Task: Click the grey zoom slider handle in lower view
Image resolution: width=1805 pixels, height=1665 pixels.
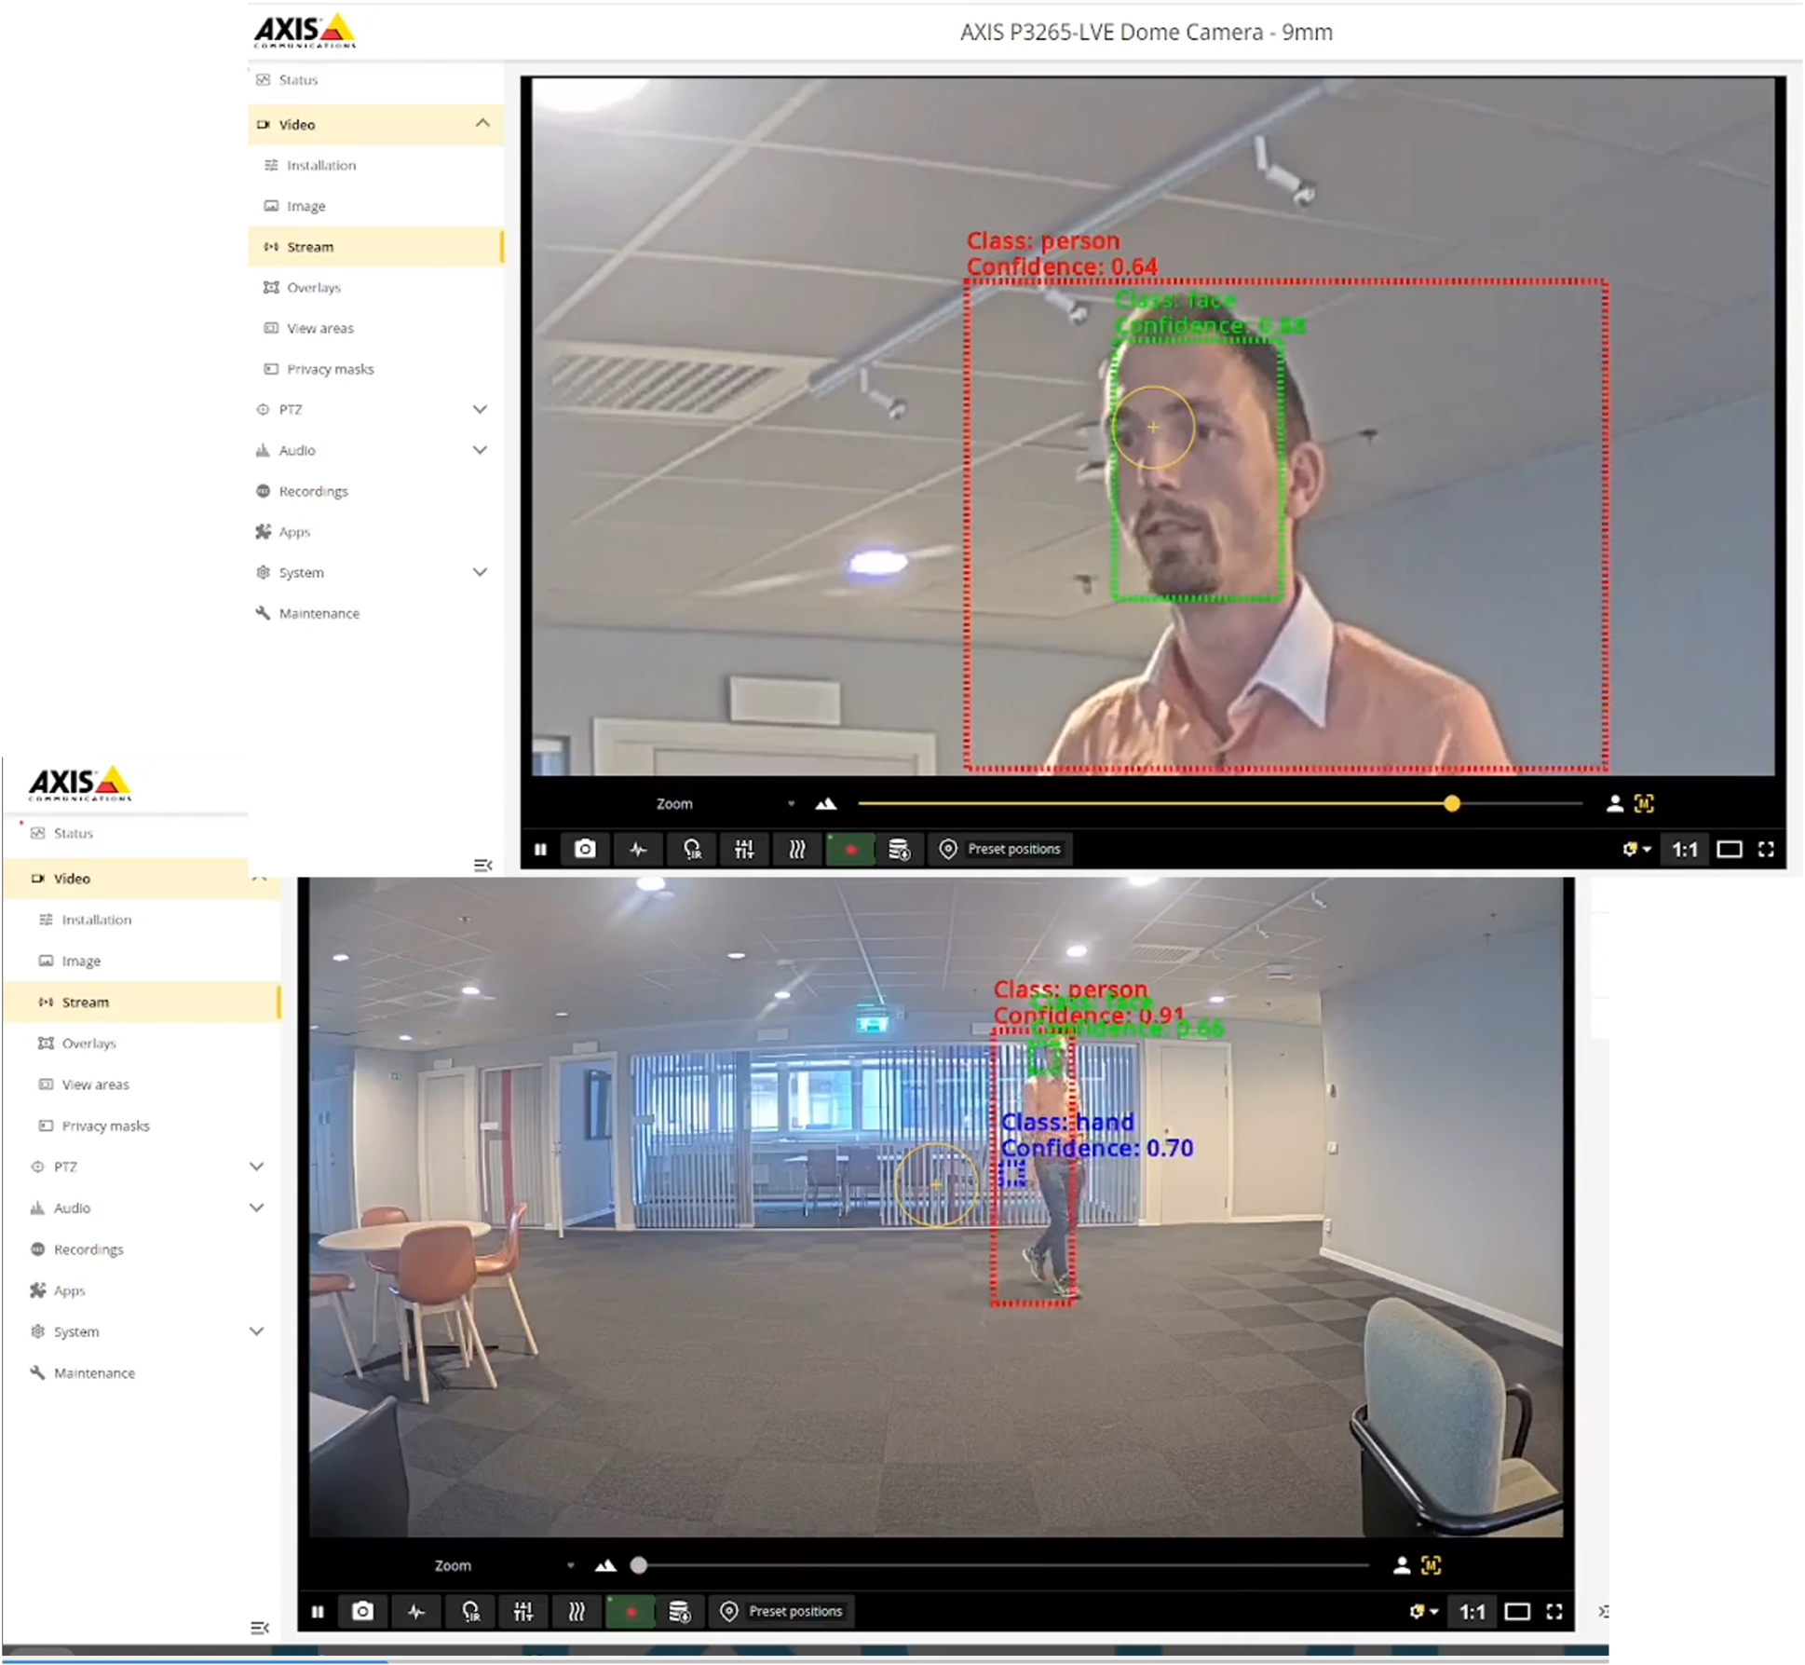Action: (638, 1567)
